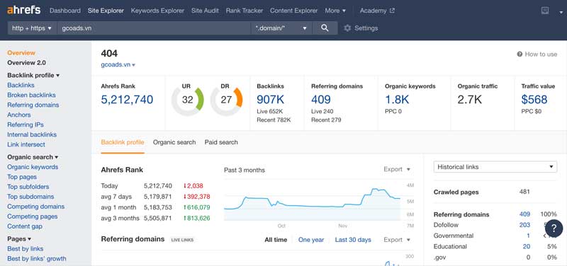This screenshot has width=567, height=266.
Task: Click the magnifier search button
Action: [325, 28]
